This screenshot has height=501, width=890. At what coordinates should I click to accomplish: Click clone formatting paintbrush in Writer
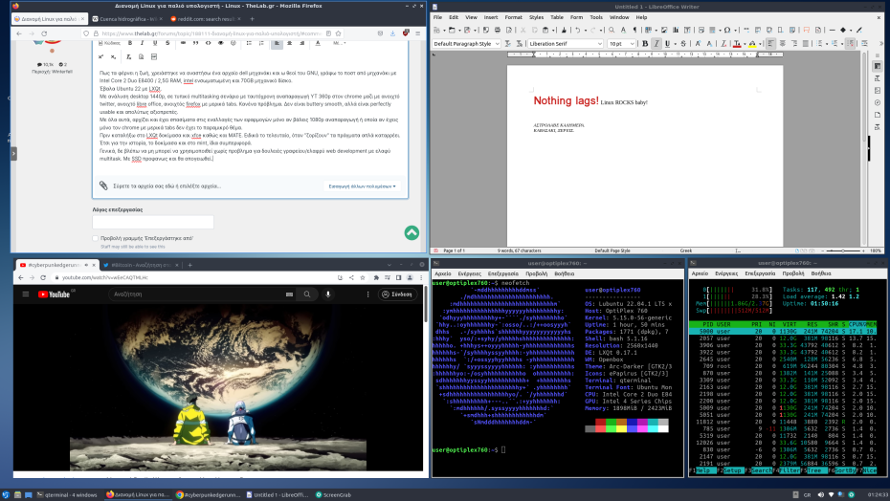[564, 30]
